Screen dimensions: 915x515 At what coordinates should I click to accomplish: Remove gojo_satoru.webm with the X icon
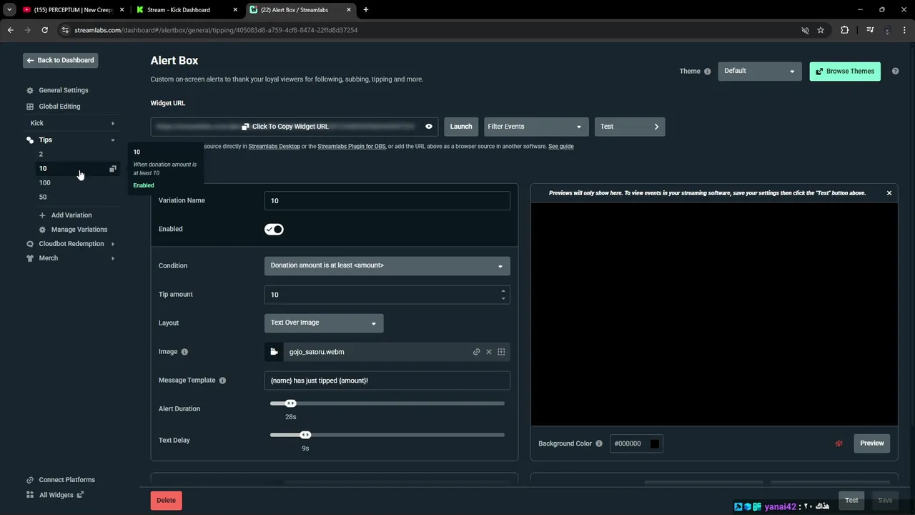point(489,352)
